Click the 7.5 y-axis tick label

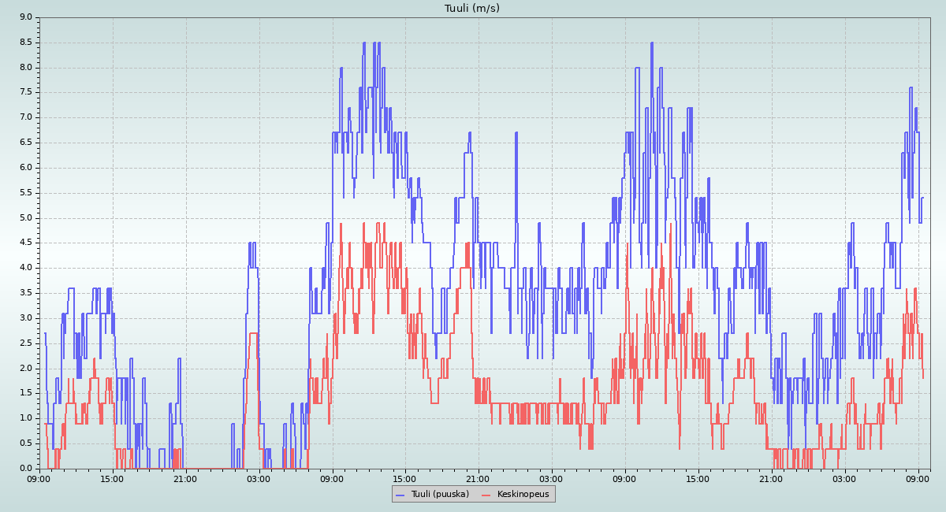(x=25, y=92)
